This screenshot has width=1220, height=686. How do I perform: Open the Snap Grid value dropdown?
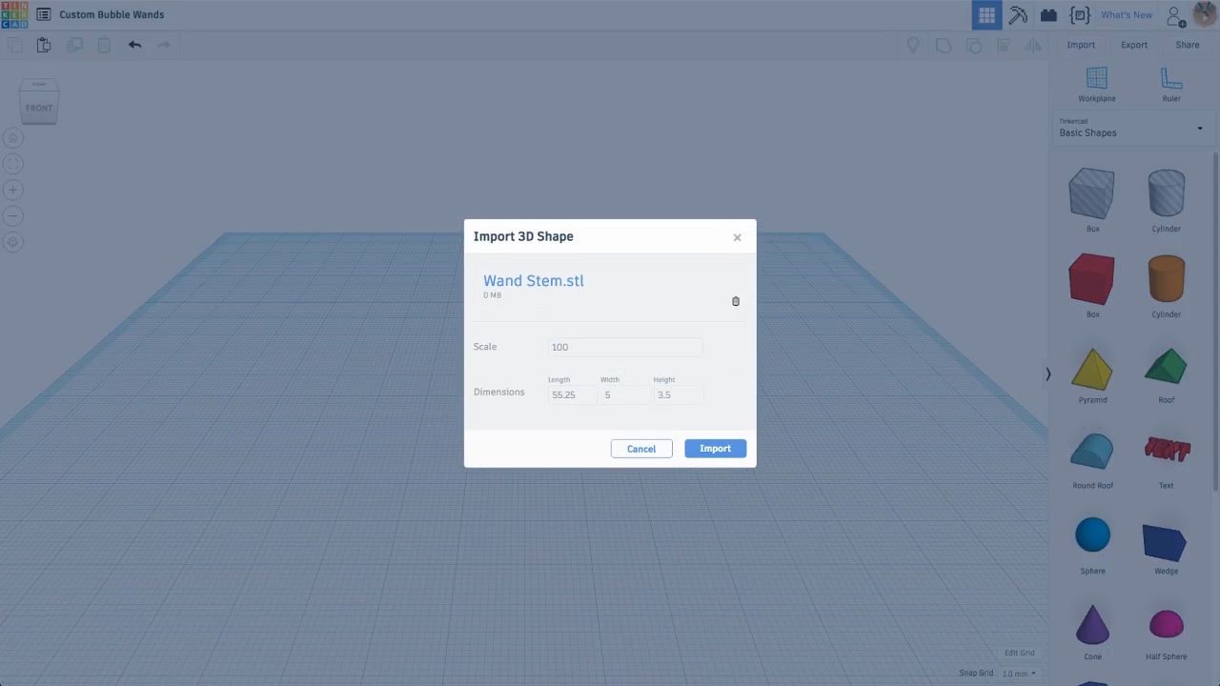(1018, 674)
